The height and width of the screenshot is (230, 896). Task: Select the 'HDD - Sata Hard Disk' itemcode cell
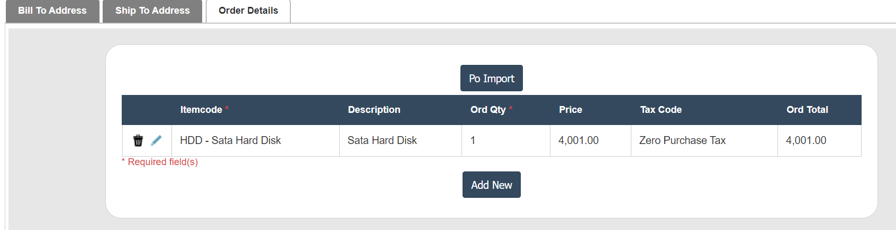coord(230,140)
